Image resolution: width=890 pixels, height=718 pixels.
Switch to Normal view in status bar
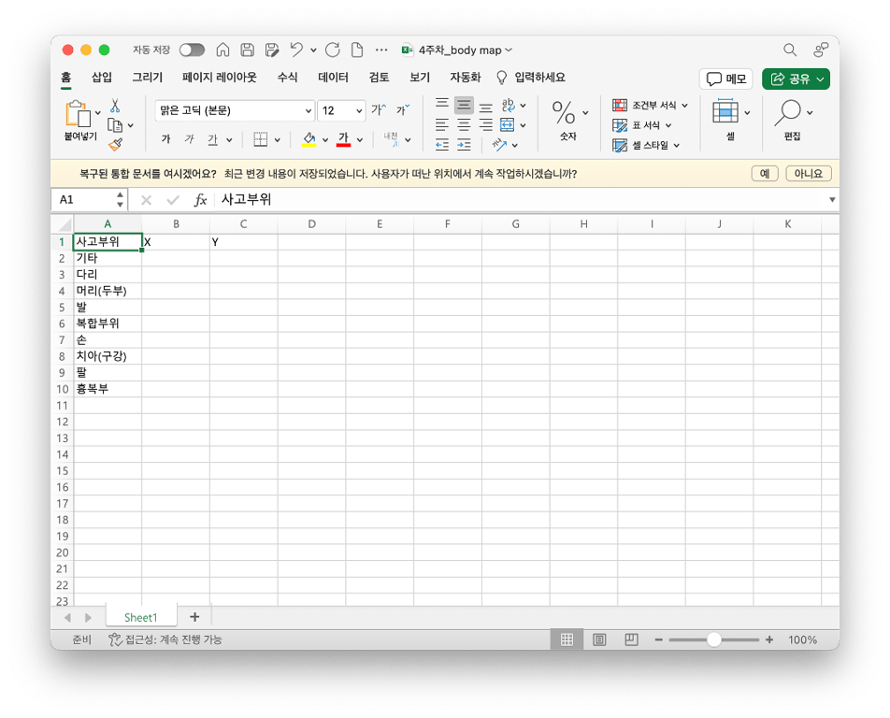click(567, 639)
